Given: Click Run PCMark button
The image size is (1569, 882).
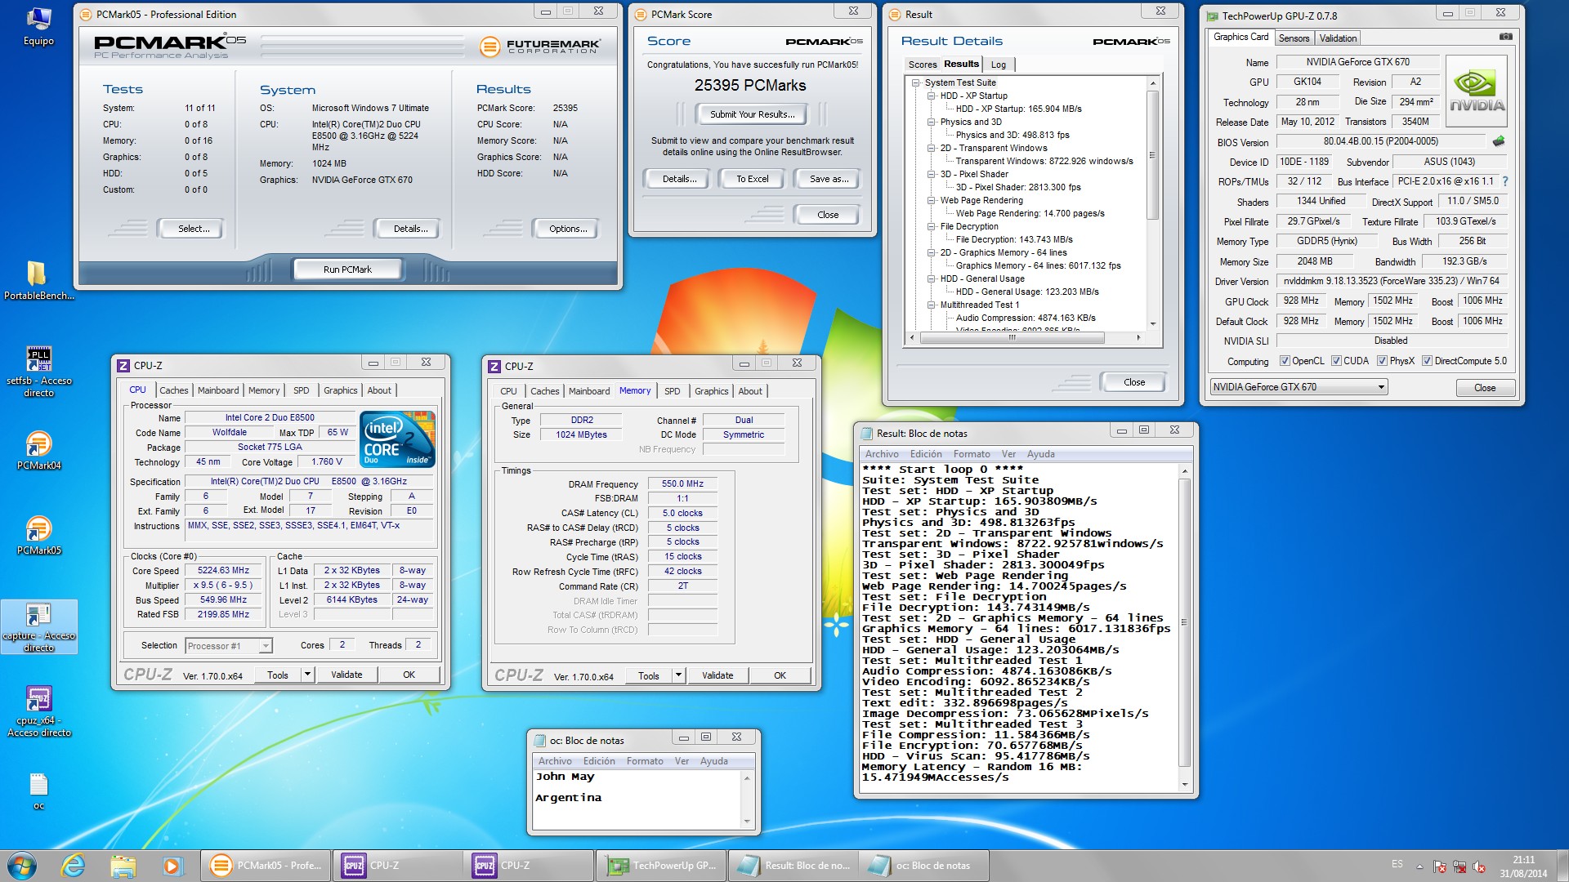Looking at the screenshot, I should [x=347, y=269].
